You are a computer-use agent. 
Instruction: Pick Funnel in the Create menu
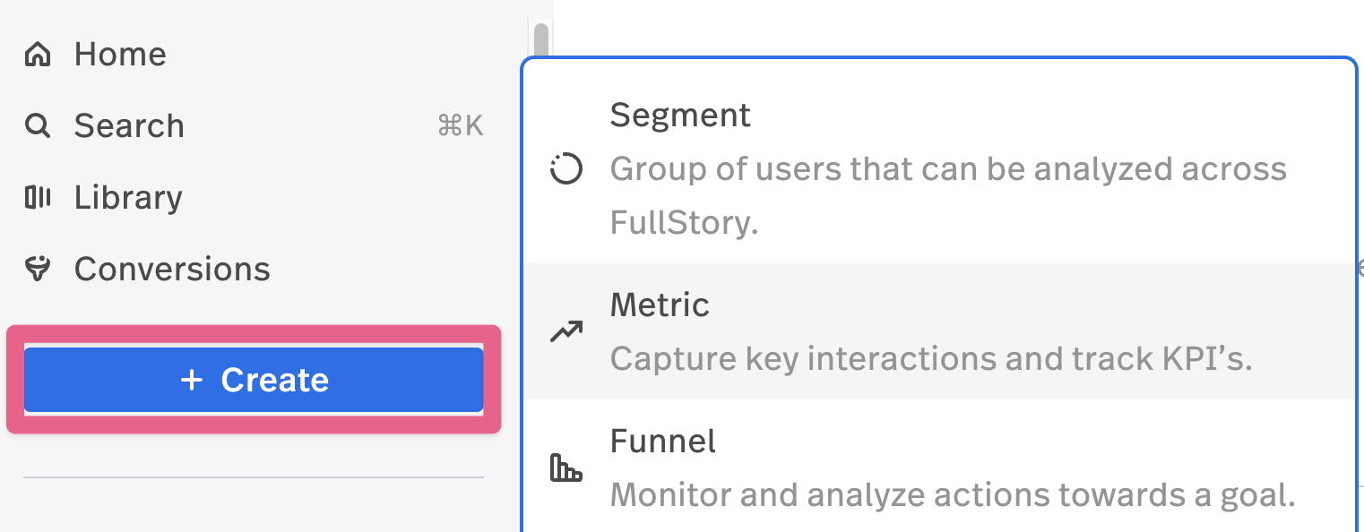pyautogui.click(x=662, y=442)
